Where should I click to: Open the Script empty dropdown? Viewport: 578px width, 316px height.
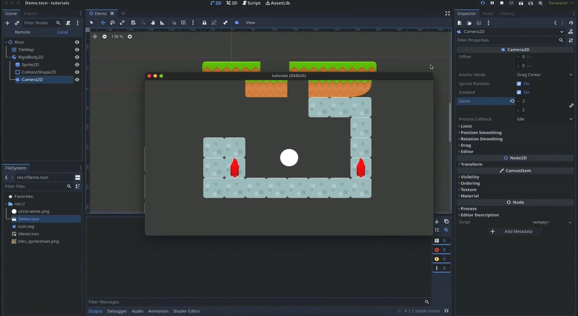click(545, 222)
